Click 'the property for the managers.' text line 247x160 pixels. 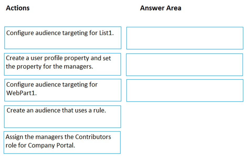[x=49, y=66]
